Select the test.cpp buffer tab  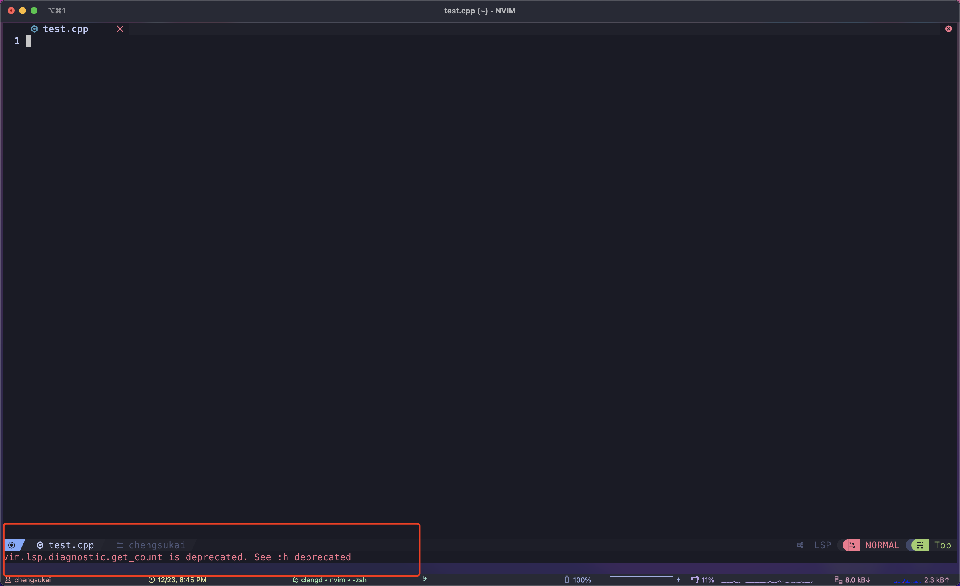(x=65, y=29)
